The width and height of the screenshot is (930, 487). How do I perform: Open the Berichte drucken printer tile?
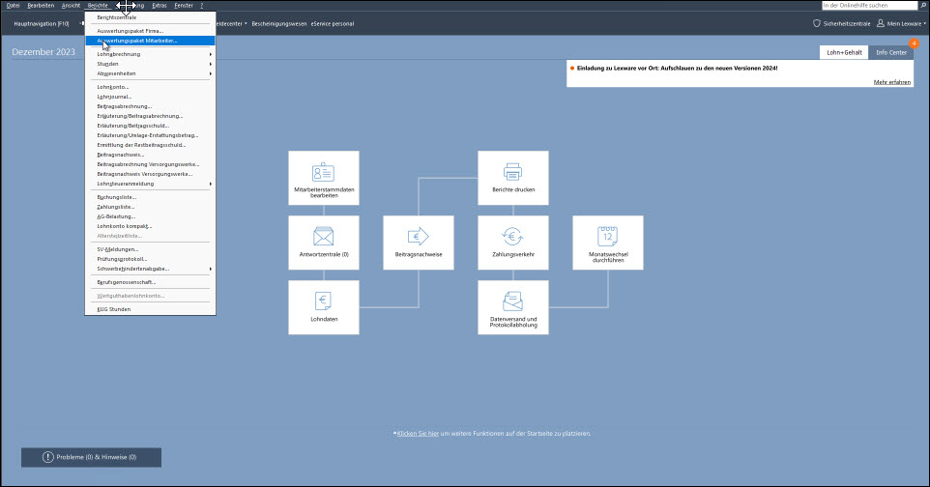click(x=512, y=178)
